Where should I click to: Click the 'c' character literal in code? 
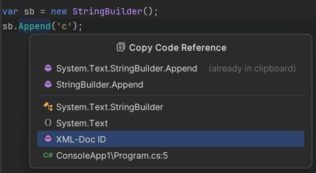pos(64,27)
